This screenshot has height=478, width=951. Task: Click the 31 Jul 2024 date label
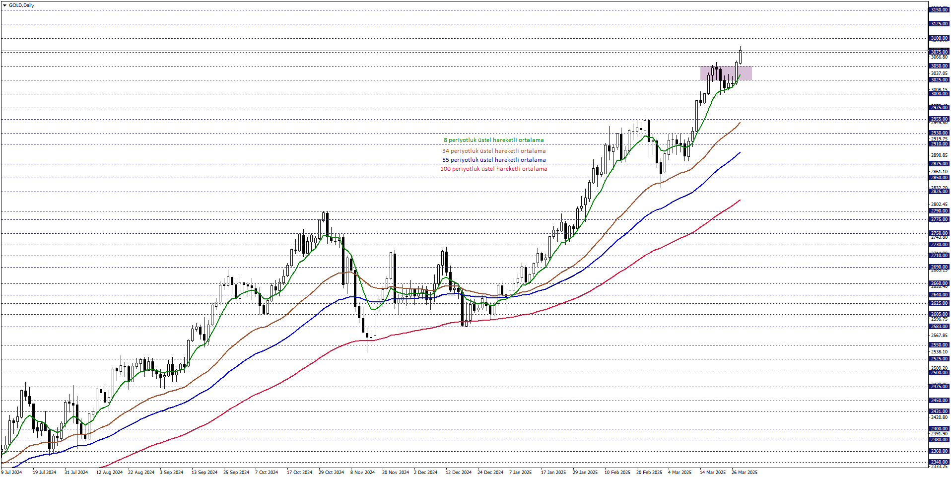(x=76, y=473)
